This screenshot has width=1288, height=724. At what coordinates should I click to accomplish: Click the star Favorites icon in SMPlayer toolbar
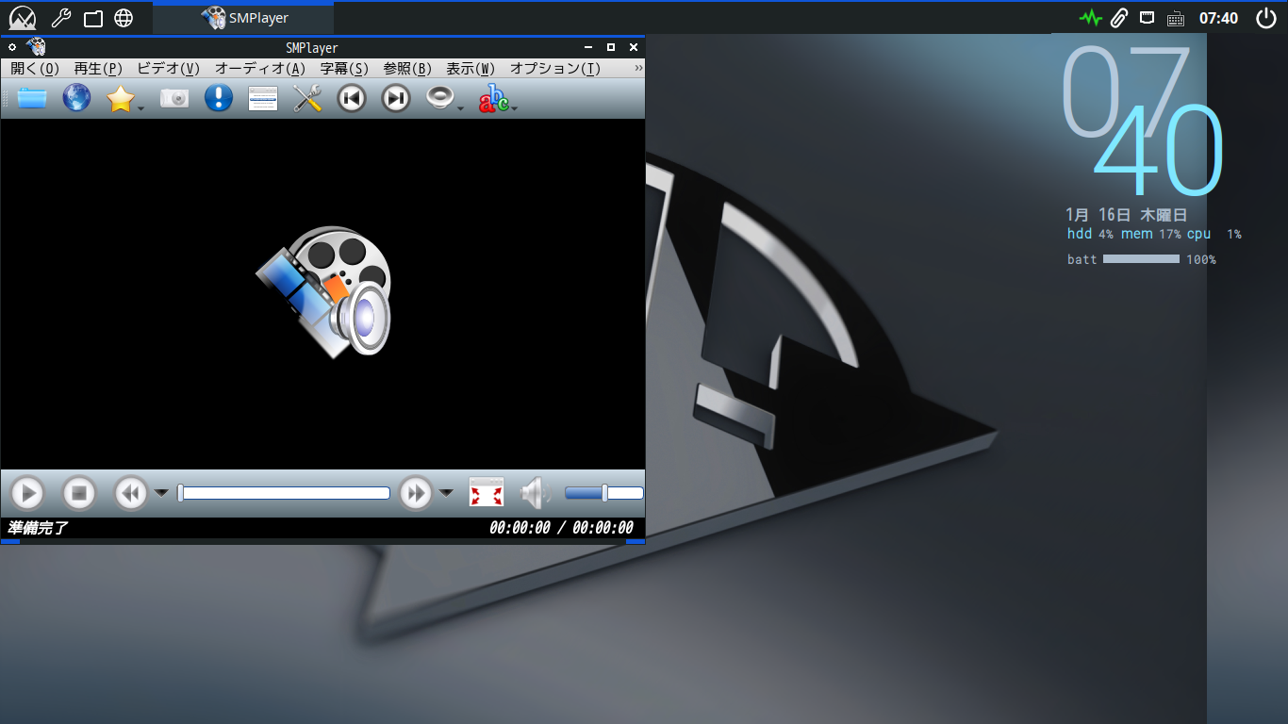click(x=121, y=98)
